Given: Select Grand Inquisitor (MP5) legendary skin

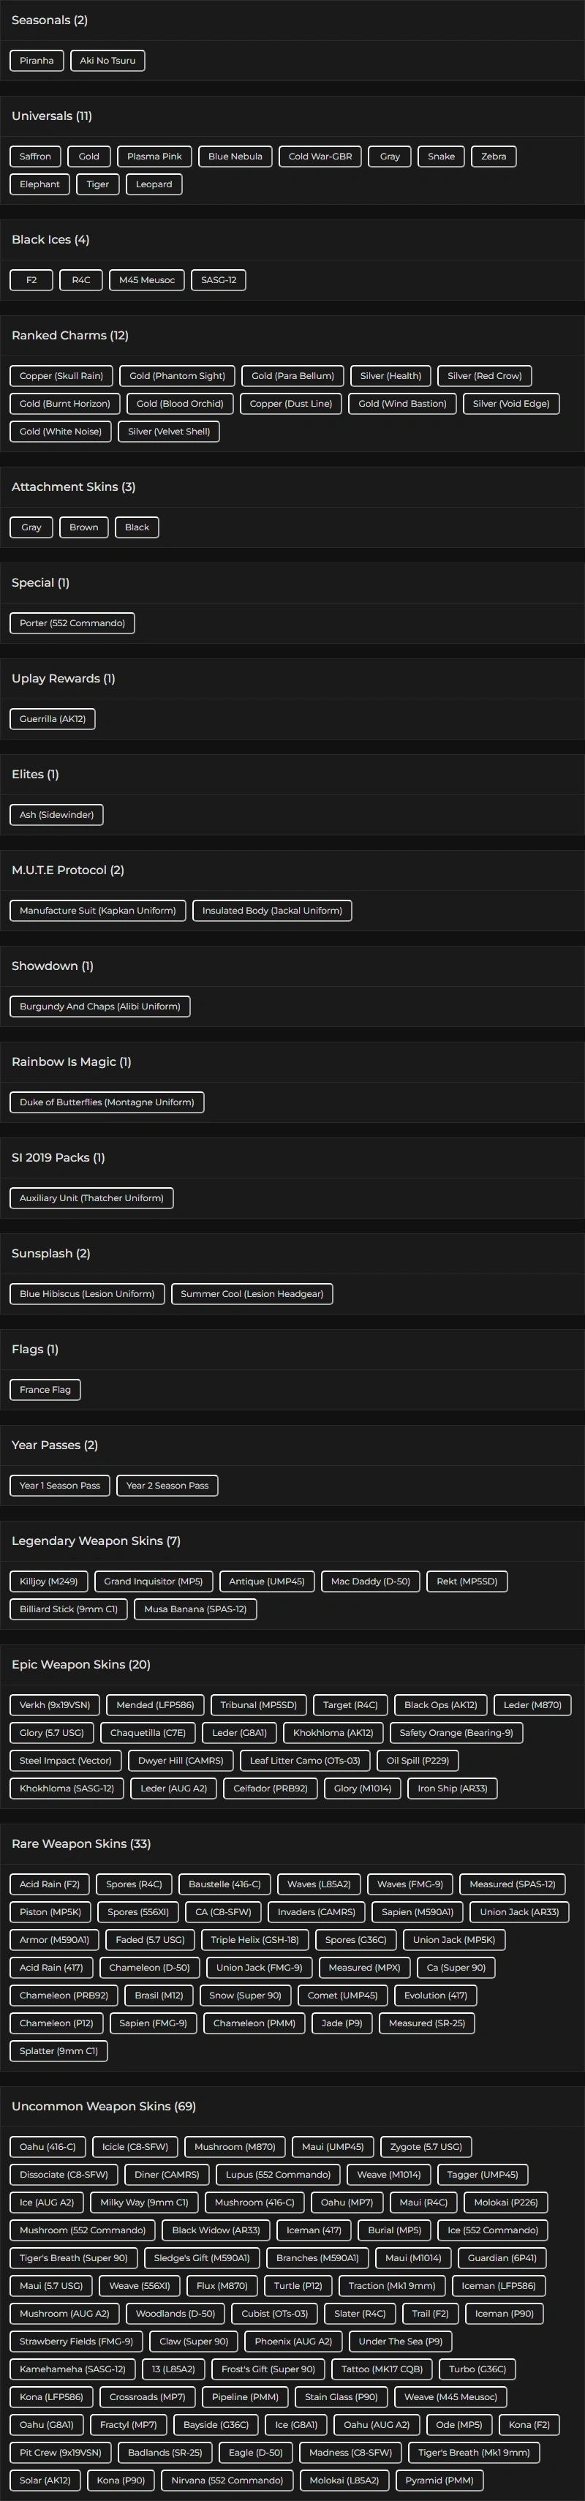Looking at the screenshot, I should pyautogui.click(x=154, y=1582).
